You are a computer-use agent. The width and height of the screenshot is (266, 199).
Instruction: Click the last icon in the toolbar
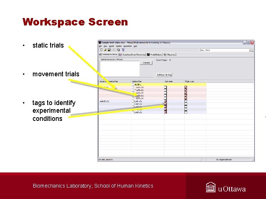123,50
